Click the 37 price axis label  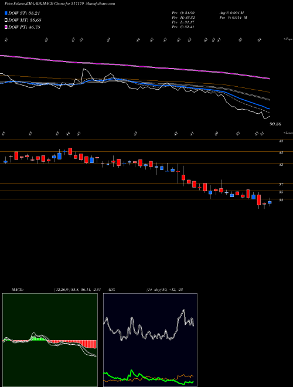click(281, 184)
